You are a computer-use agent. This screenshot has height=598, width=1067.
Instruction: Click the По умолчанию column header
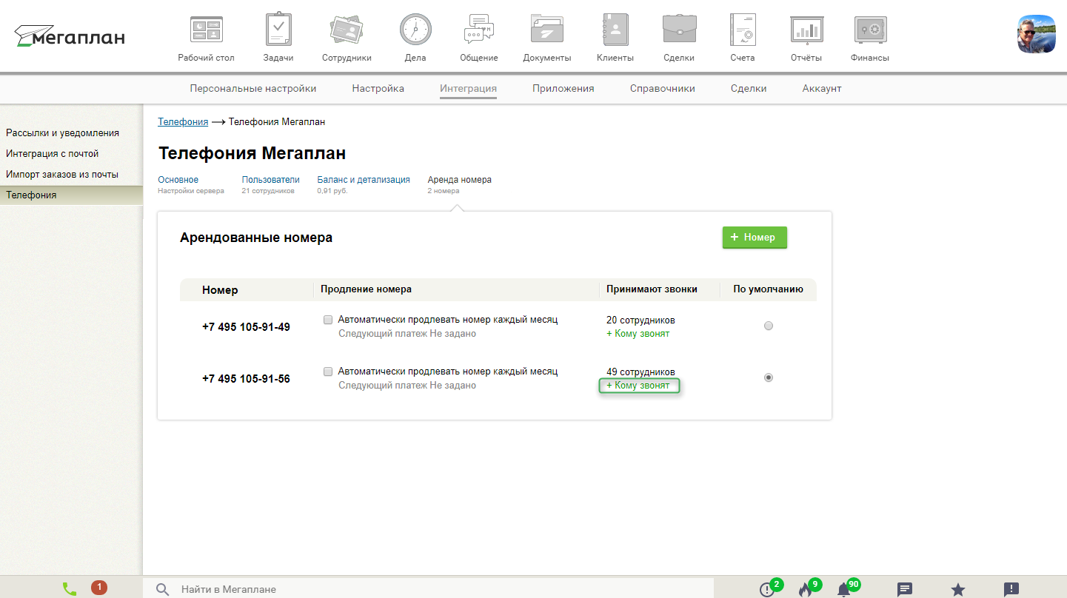point(769,289)
